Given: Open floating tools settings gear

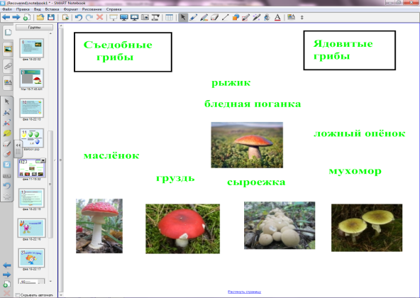Looking at the screenshot, I should point(7,197).
